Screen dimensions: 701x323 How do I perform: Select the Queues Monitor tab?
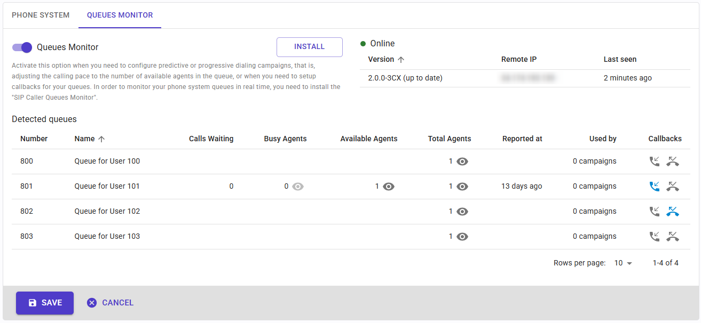(120, 15)
